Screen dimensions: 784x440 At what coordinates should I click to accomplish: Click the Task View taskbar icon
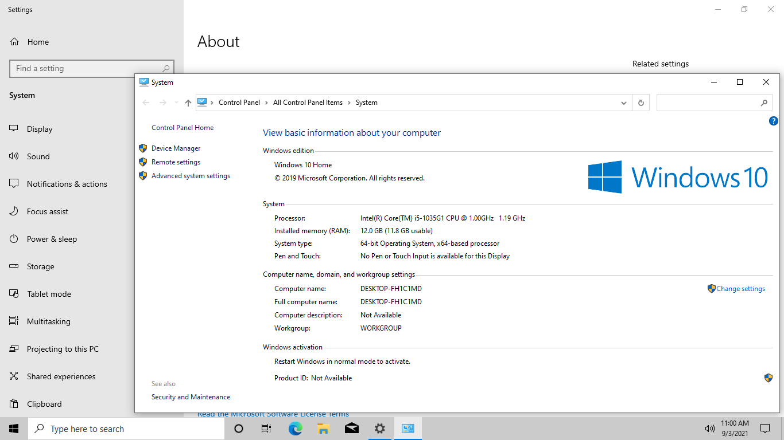[x=266, y=429]
